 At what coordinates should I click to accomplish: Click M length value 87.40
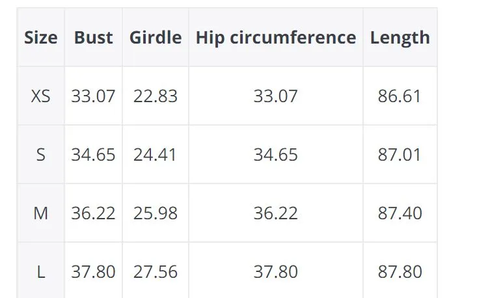(400, 213)
